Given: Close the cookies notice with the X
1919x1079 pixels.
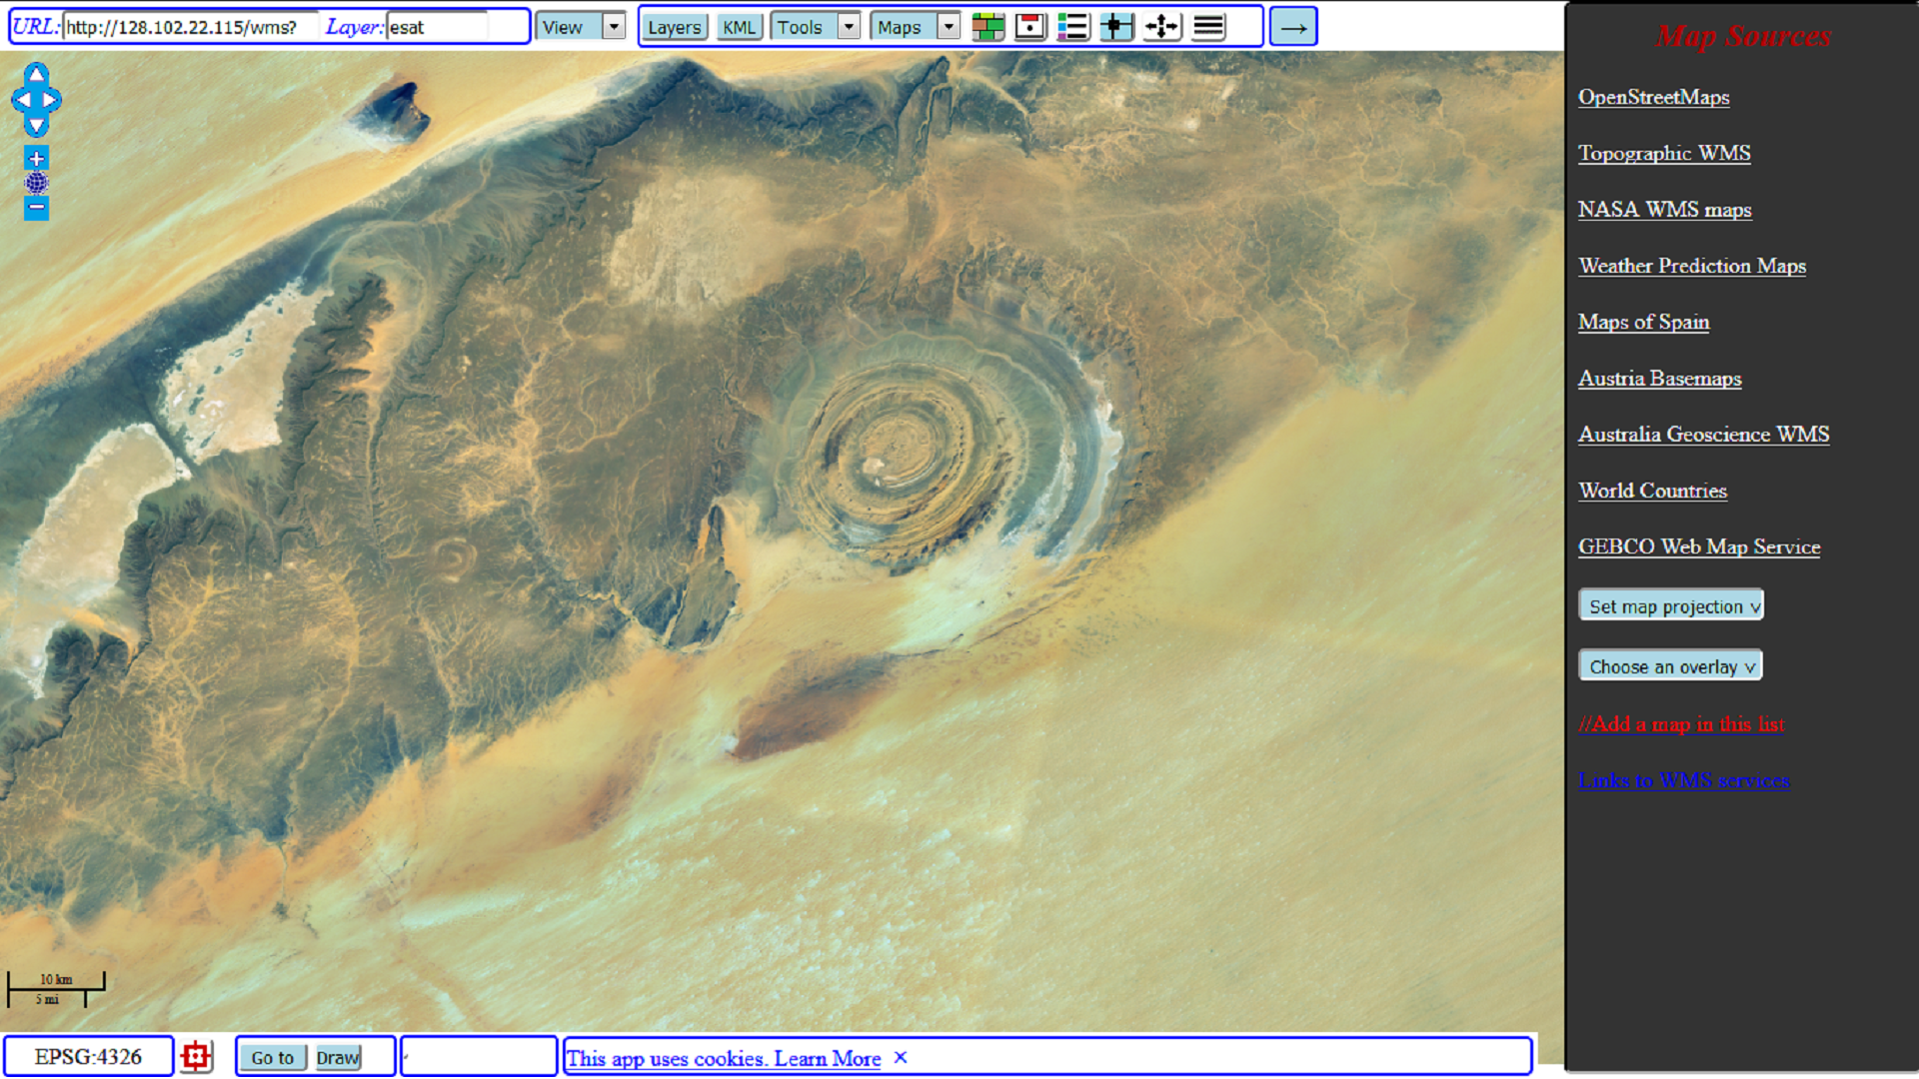Looking at the screenshot, I should click(x=901, y=1057).
